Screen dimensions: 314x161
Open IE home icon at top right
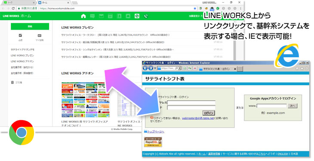click(x=297, y=68)
